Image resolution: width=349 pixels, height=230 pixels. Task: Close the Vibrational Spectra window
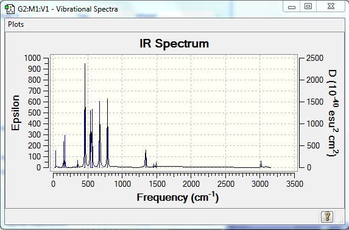coord(331,7)
